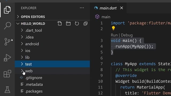Create a new folder in HELLO_WORLD

[x=68, y=23]
